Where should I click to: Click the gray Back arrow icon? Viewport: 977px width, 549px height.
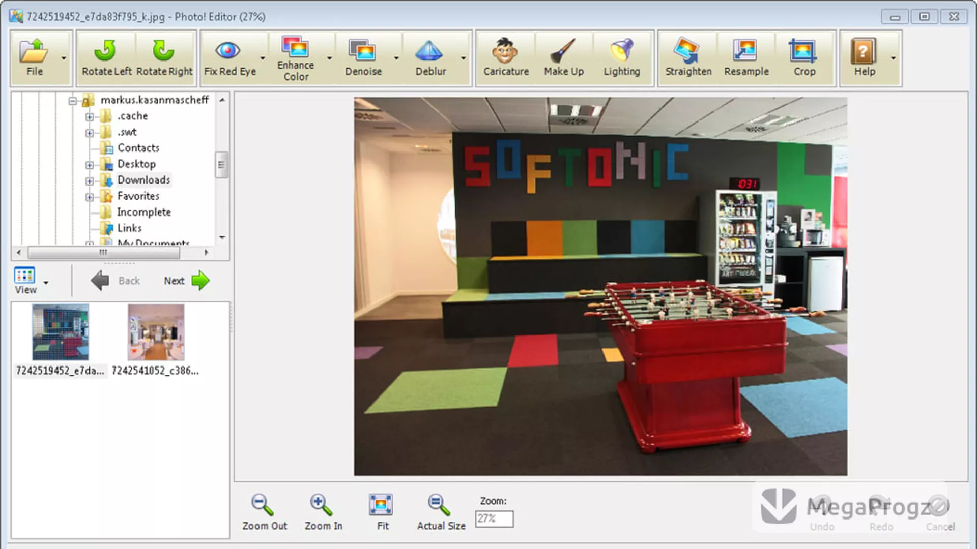coord(100,281)
